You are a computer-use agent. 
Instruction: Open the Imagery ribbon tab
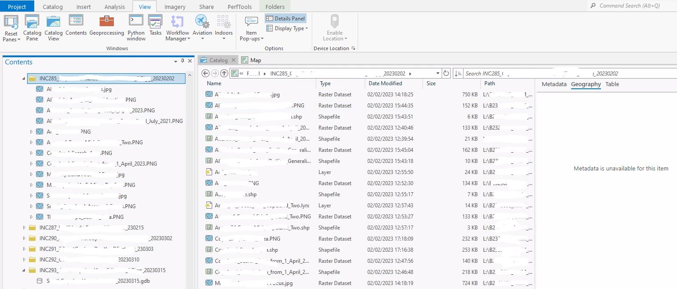click(174, 6)
